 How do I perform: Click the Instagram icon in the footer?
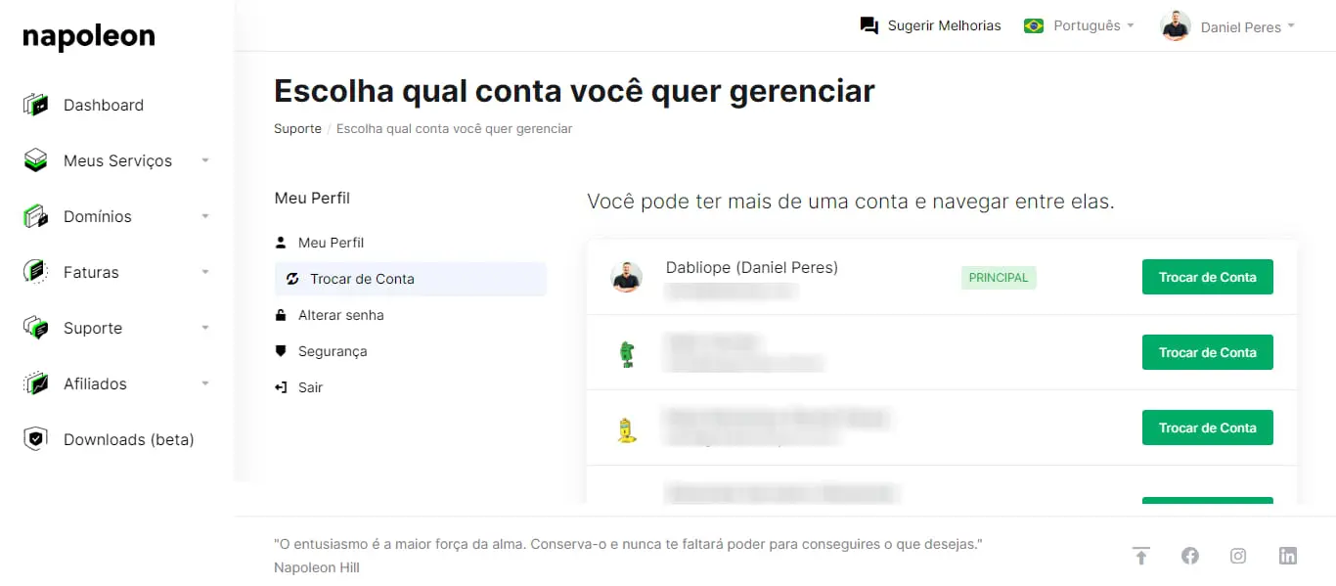coord(1238,556)
